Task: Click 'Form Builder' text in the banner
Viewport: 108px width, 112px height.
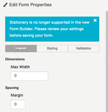Action: coord(22,29)
